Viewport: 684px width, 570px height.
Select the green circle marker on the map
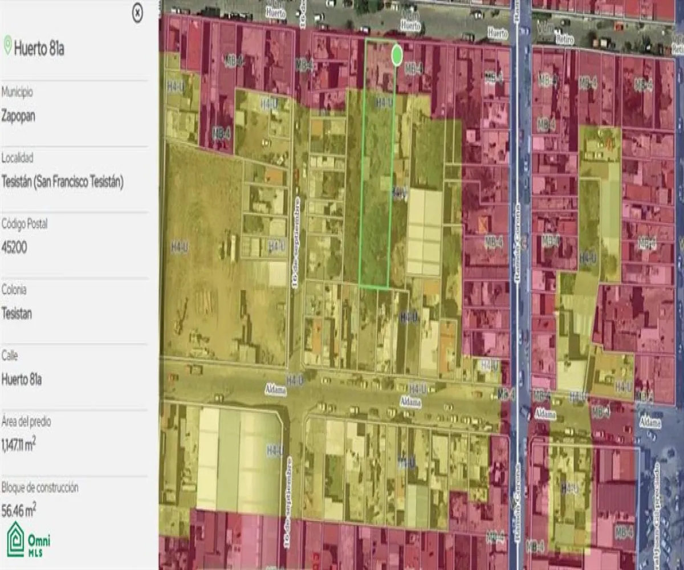click(397, 55)
